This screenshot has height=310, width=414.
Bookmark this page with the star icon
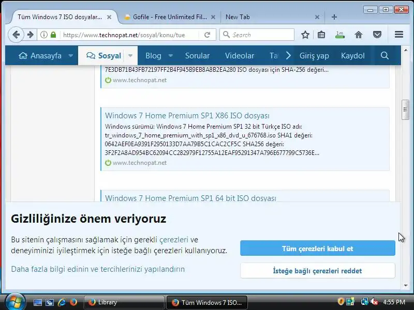point(305,35)
